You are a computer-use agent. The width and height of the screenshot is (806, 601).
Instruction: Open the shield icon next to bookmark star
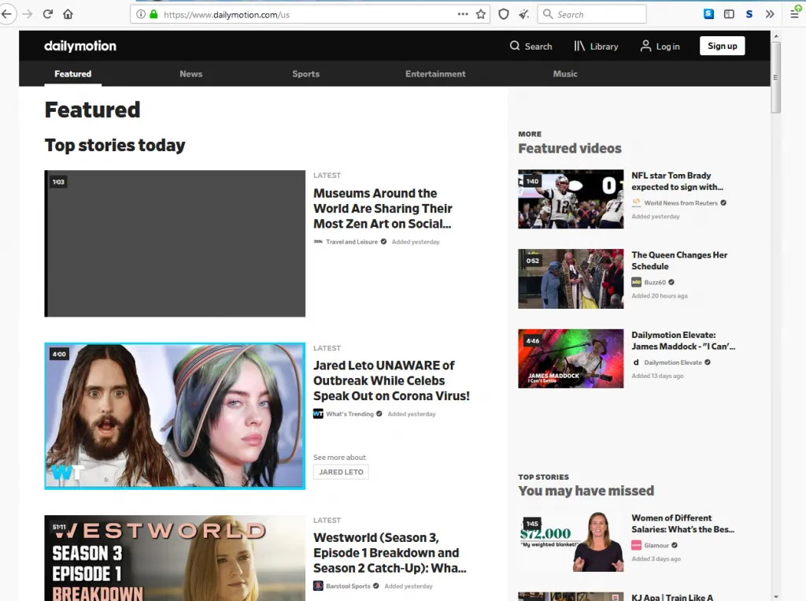(504, 14)
